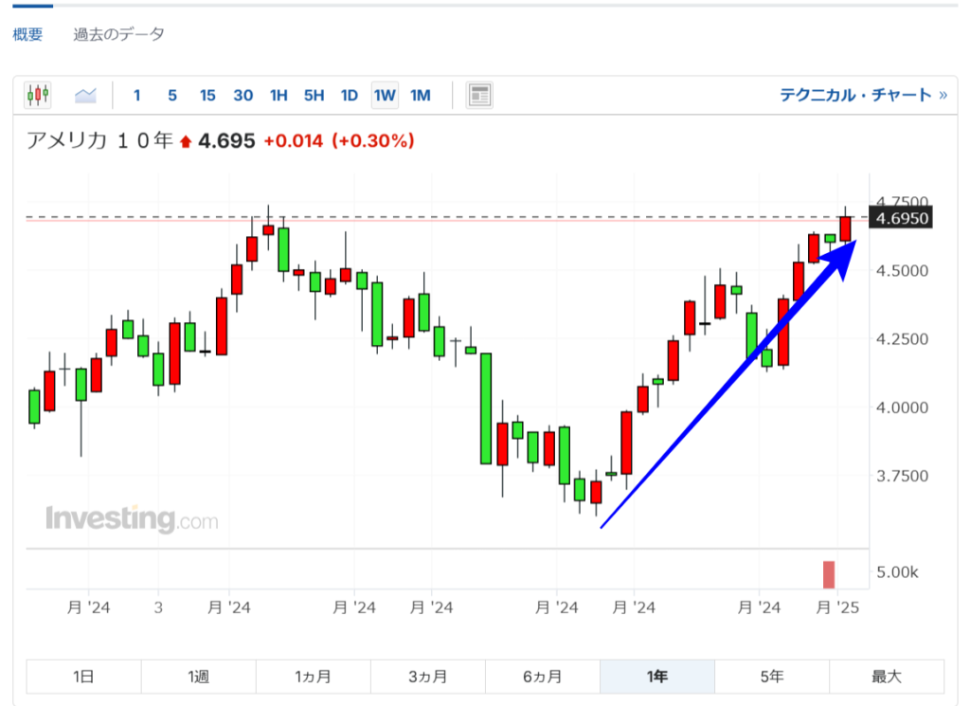Set chart interval to 5 minutes
Screen dimensions: 970x706
[x=172, y=96]
